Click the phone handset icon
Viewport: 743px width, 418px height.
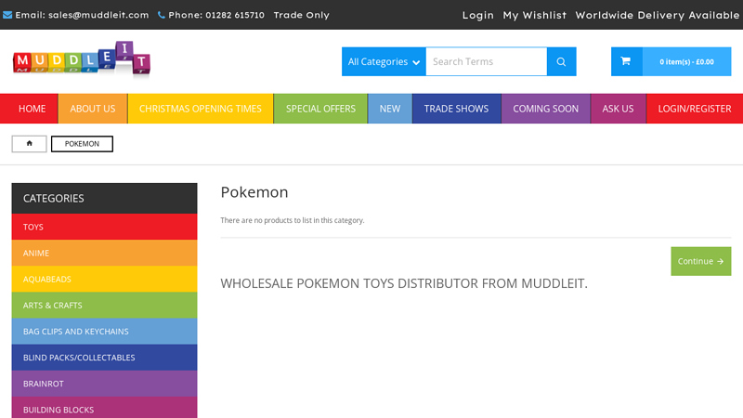161,15
